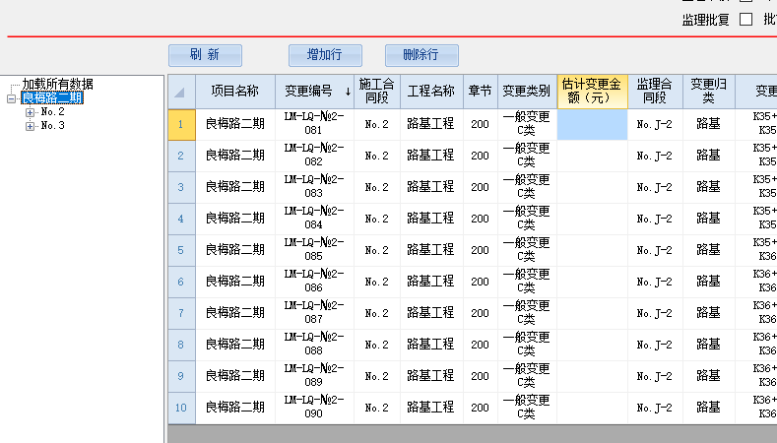This screenshot has width=777, height=443.
Task: Expand the No. 3 tree node
Action: point(30,126)
